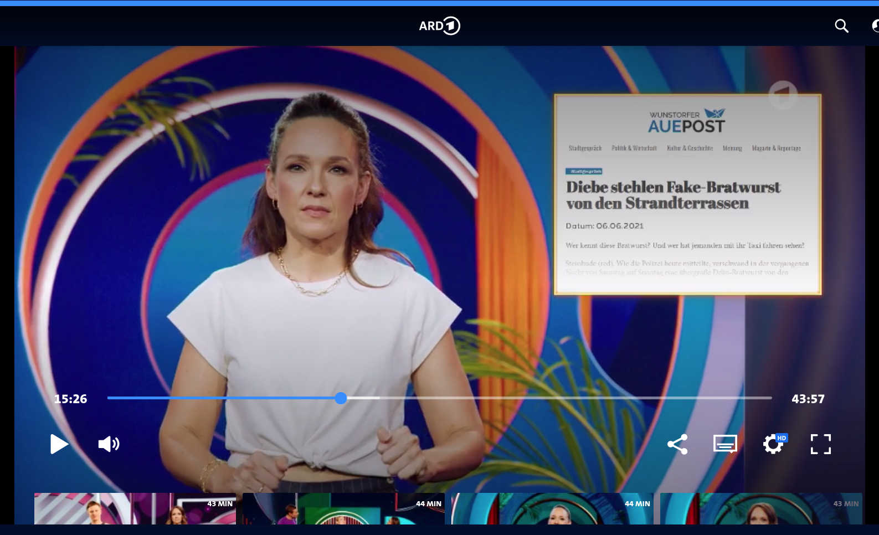The image size is (879, 535).
Task: Open the last 43 MIN video thumbnail
Action: click(x=761, y=508)
